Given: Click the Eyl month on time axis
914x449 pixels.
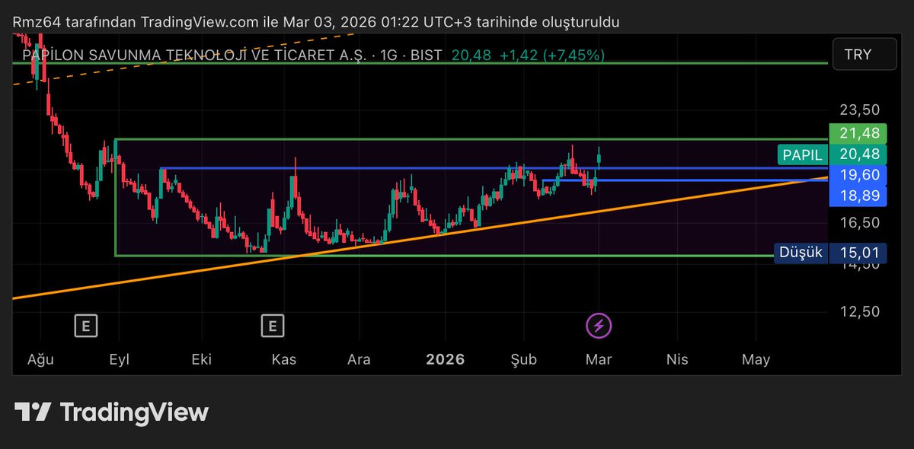Looking at the screenshot, I should pyautogui.click(x=120, y=359).
